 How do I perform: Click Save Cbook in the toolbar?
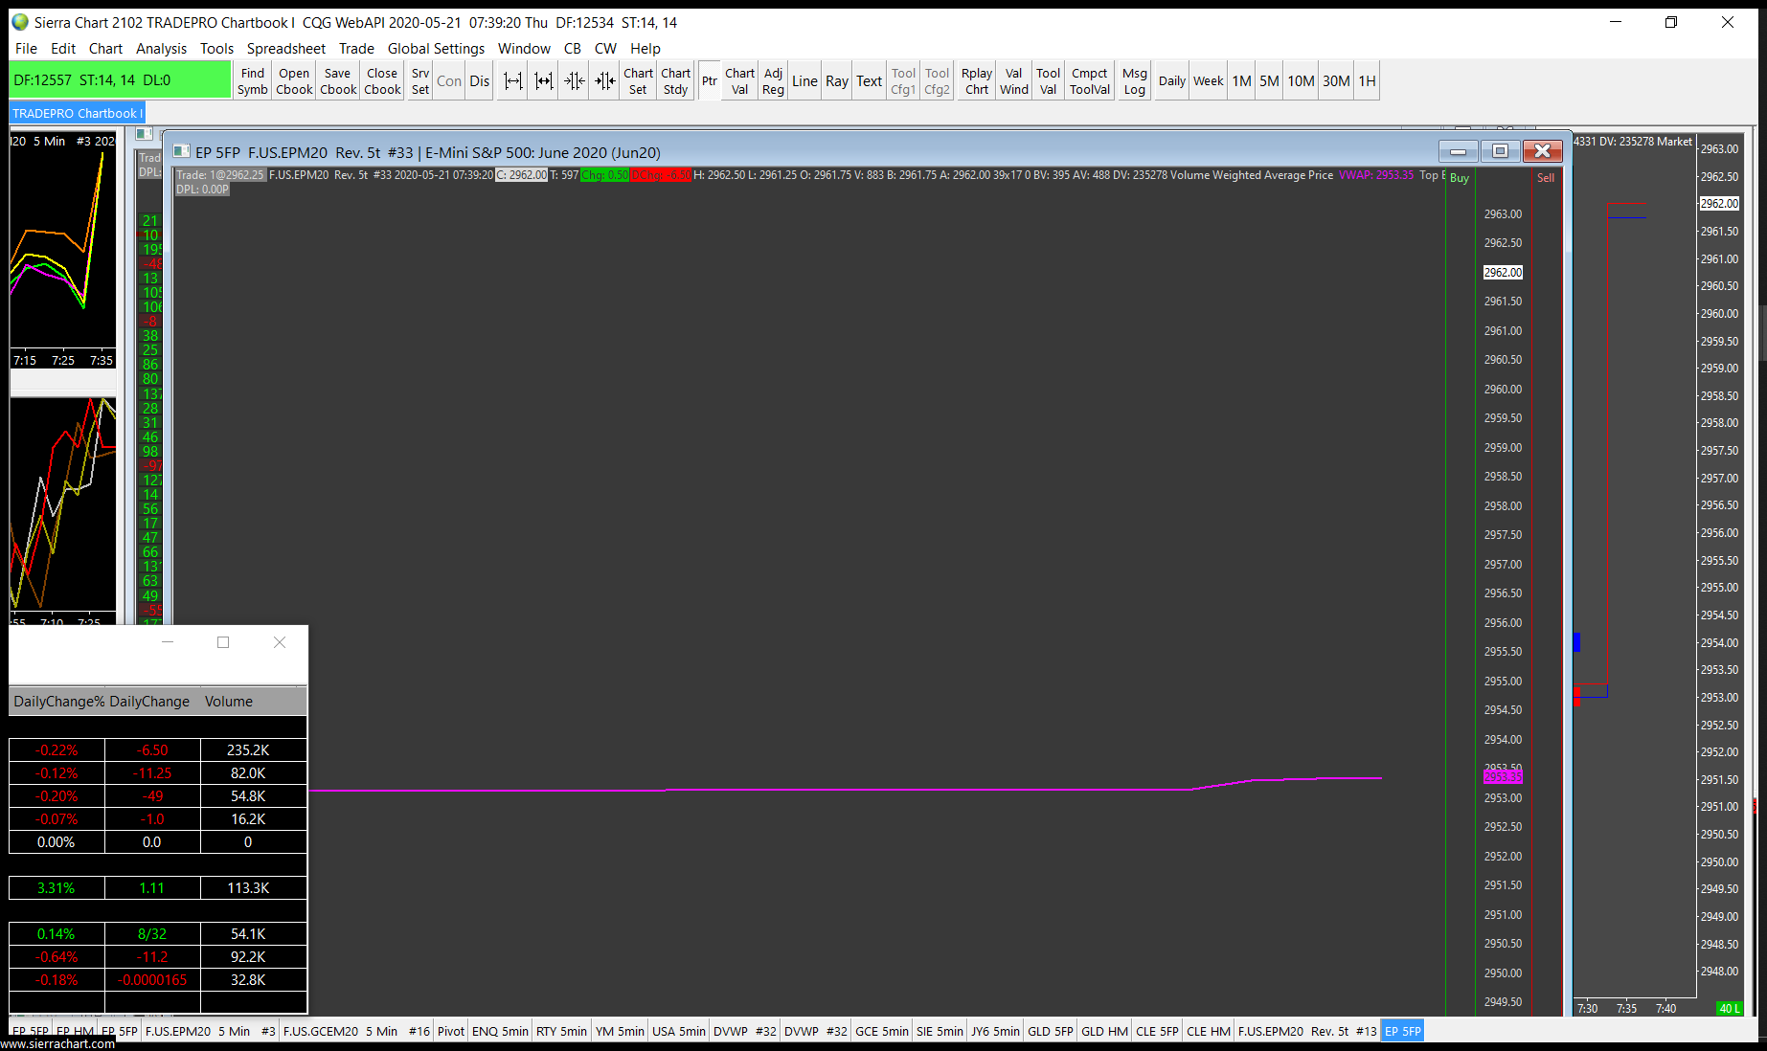pyautogui.click(x=338, y=81)
